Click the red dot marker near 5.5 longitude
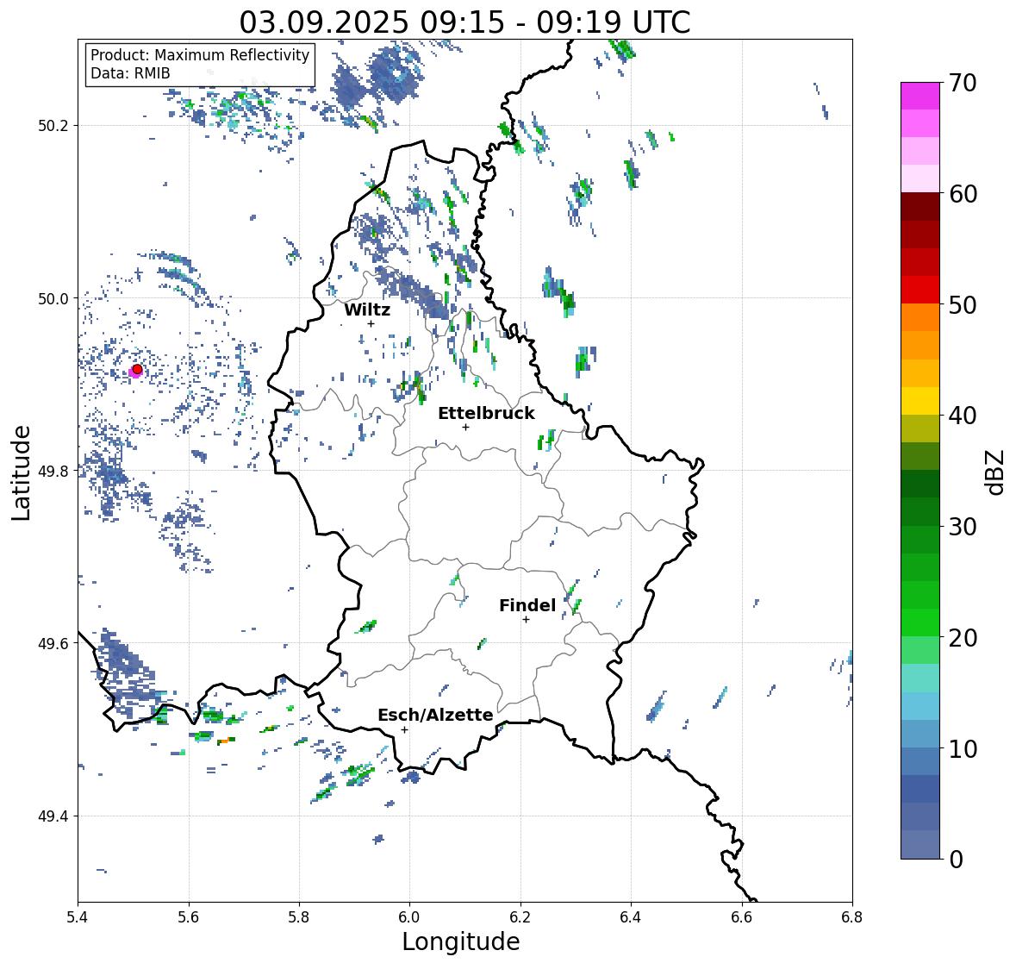This screenshot has width=1016, height=963. (137, 369)
